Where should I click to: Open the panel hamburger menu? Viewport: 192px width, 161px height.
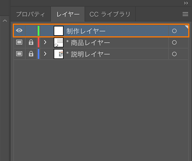[x=185, y=14]
